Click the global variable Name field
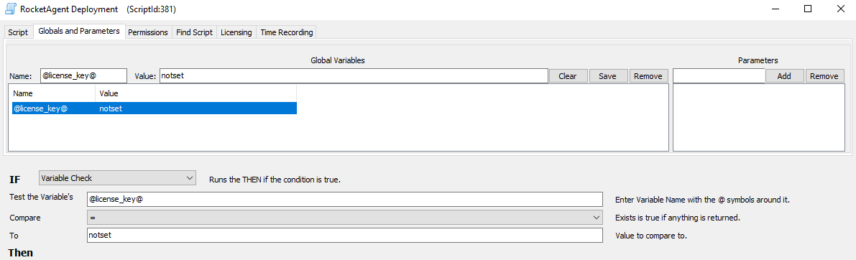The image size is (856, 260). [x=83, y=75]
